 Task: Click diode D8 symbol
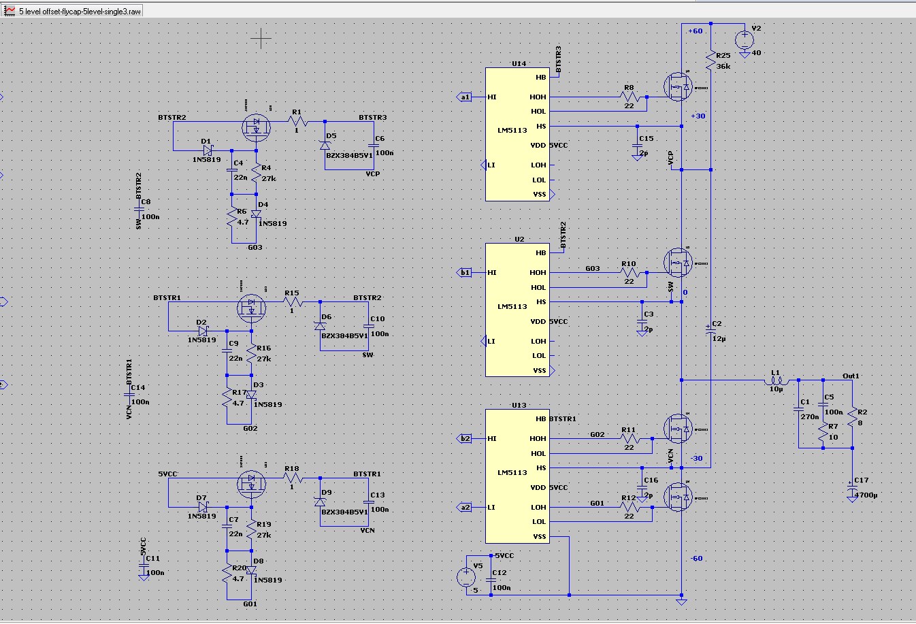tap(251, 570)
